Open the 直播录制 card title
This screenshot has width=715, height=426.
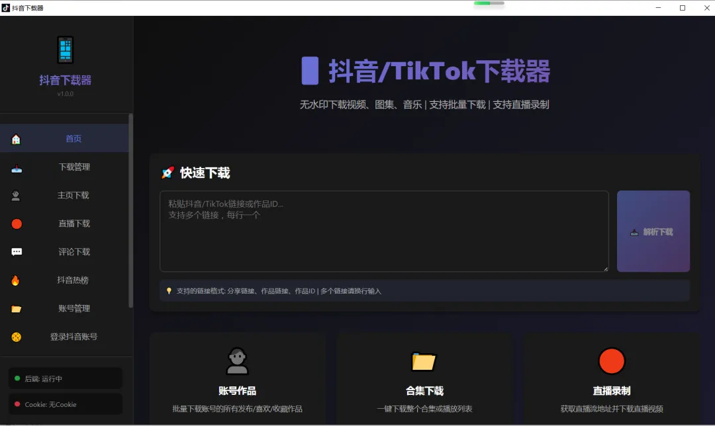[612, 391]
